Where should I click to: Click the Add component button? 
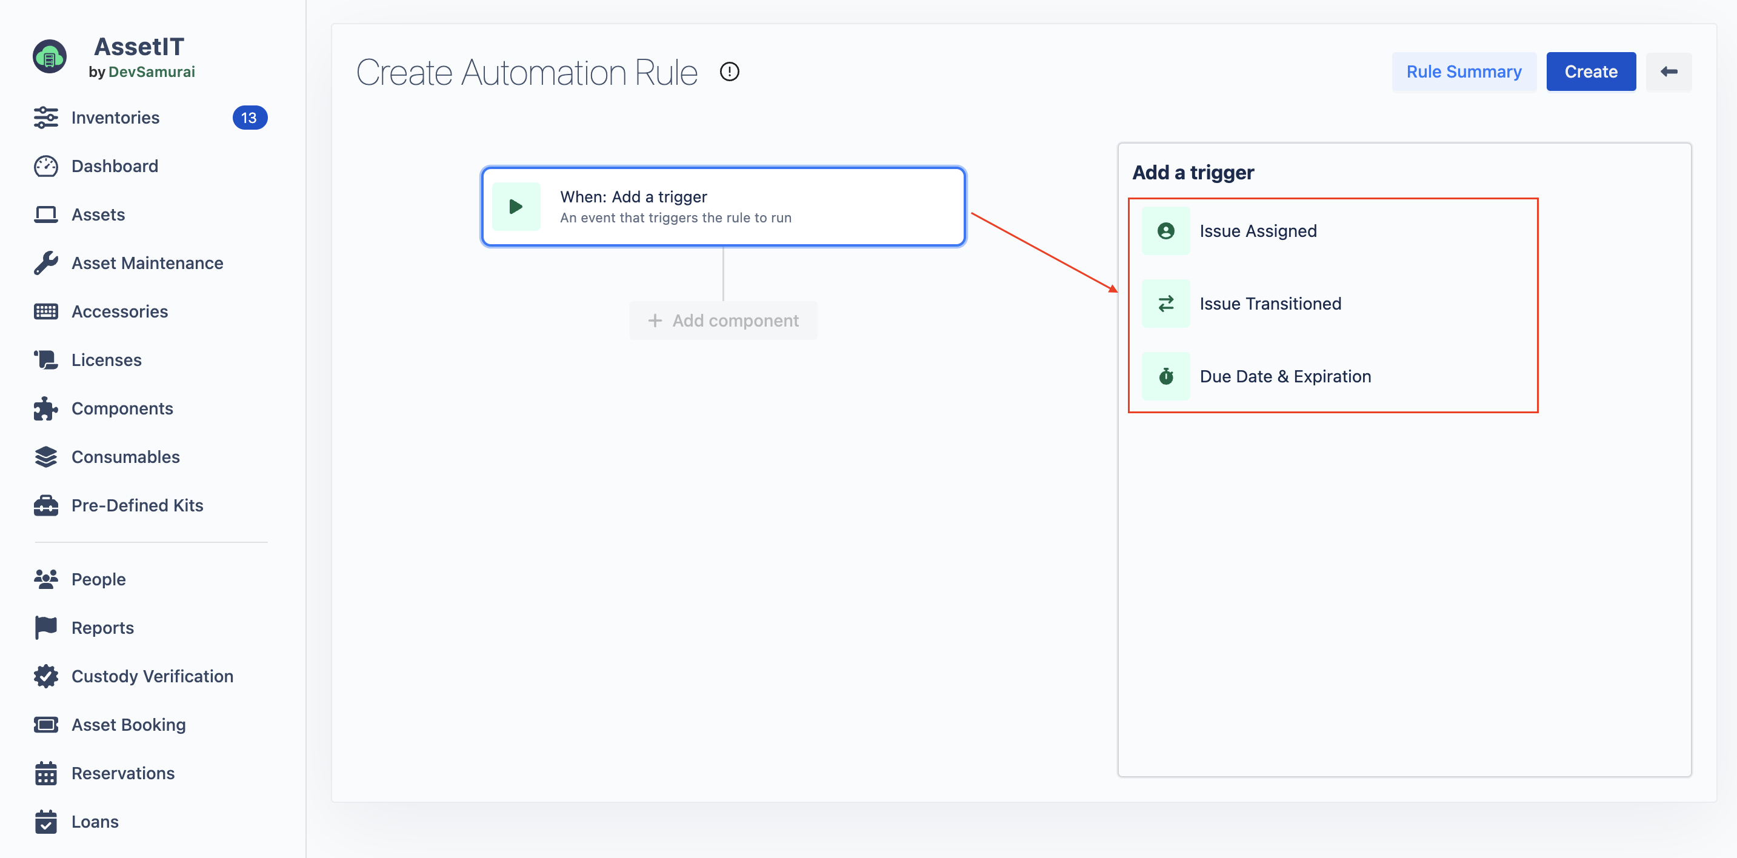point(723,320)
